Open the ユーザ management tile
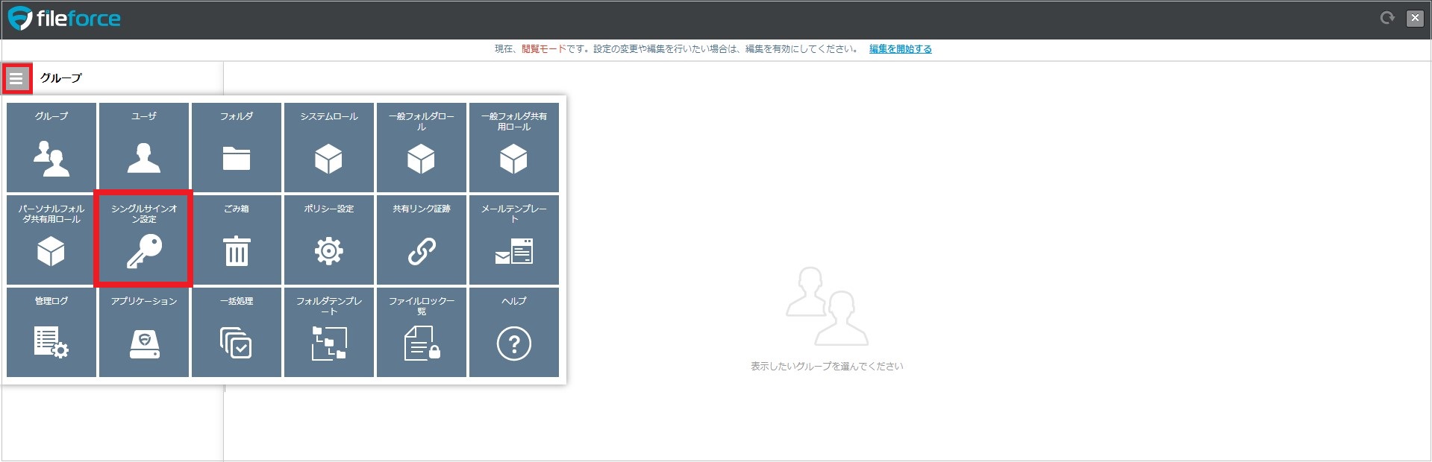 click(144, 148)
